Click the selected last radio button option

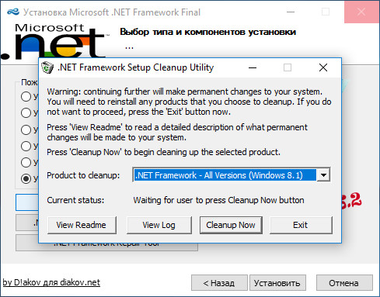(x=26, y=178)
